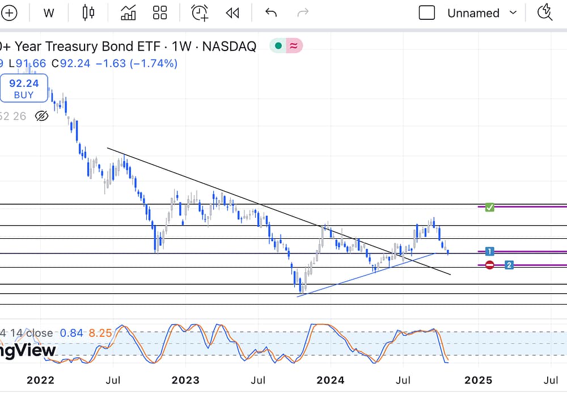
Task: Select the layout setup square icon
Action: point(426,13)
